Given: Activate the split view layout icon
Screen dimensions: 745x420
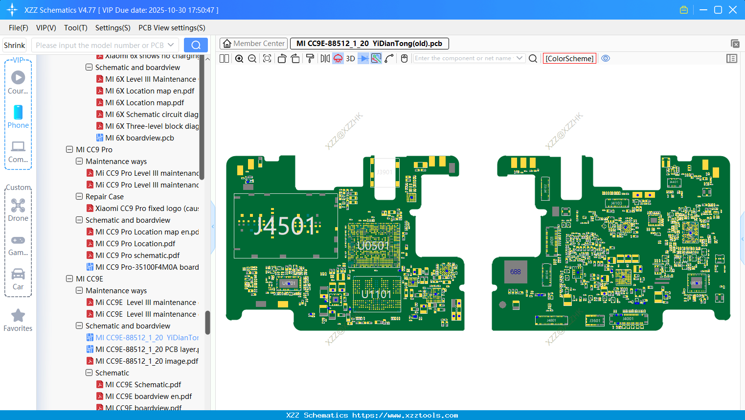Looking at the screenshot, I should [x=224, y=58].
